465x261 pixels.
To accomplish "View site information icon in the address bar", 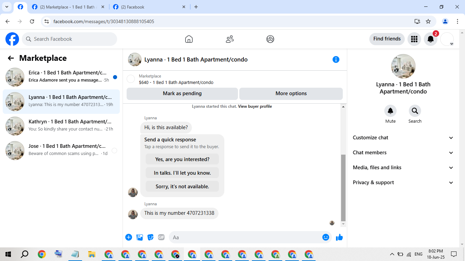I will pyautogui.click(x=47, y=21).
